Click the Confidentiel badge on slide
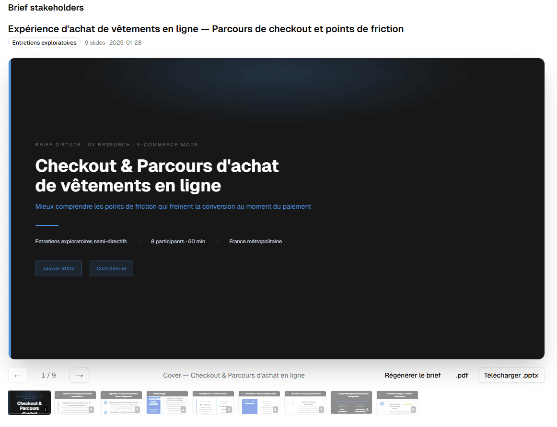The width and height of the screenshot is (557, 427). [x=111, y=269]
